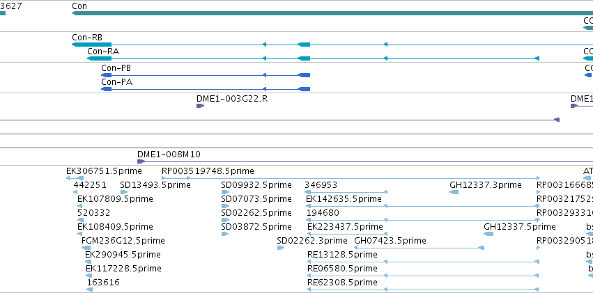Click EST 520332

tap(94, 213)
